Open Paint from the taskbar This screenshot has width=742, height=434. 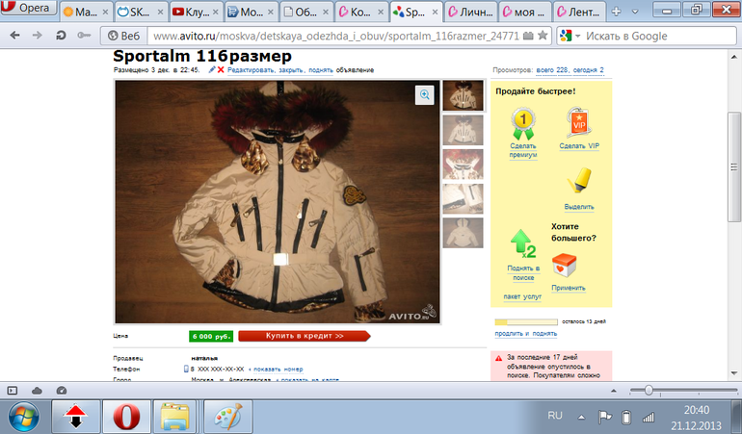coord(227,417)
